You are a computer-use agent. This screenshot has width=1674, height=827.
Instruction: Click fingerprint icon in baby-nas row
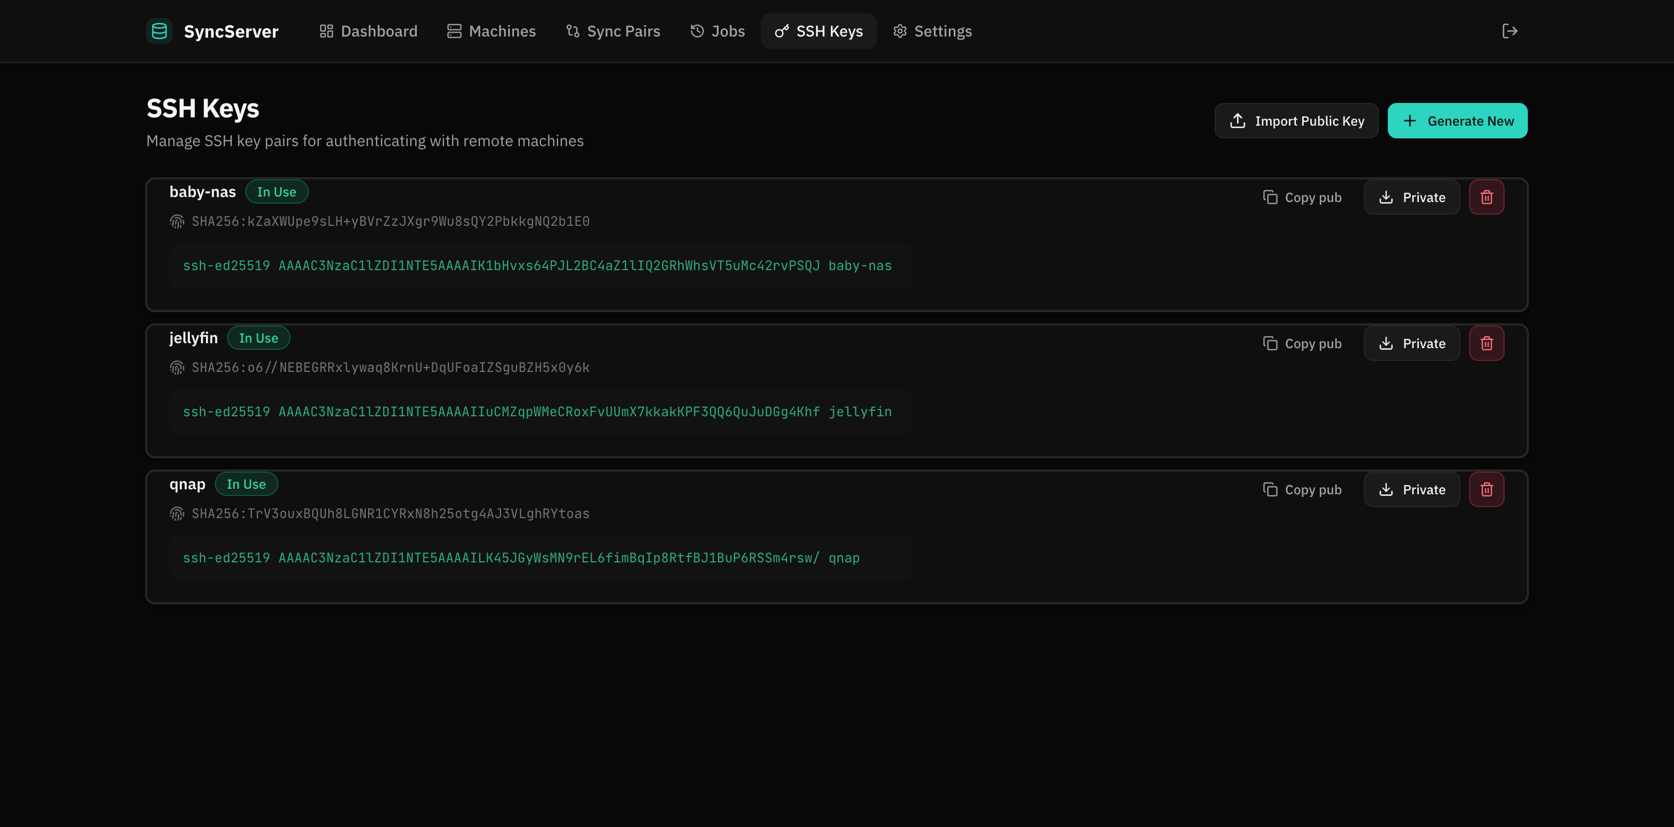pos(177,221)
